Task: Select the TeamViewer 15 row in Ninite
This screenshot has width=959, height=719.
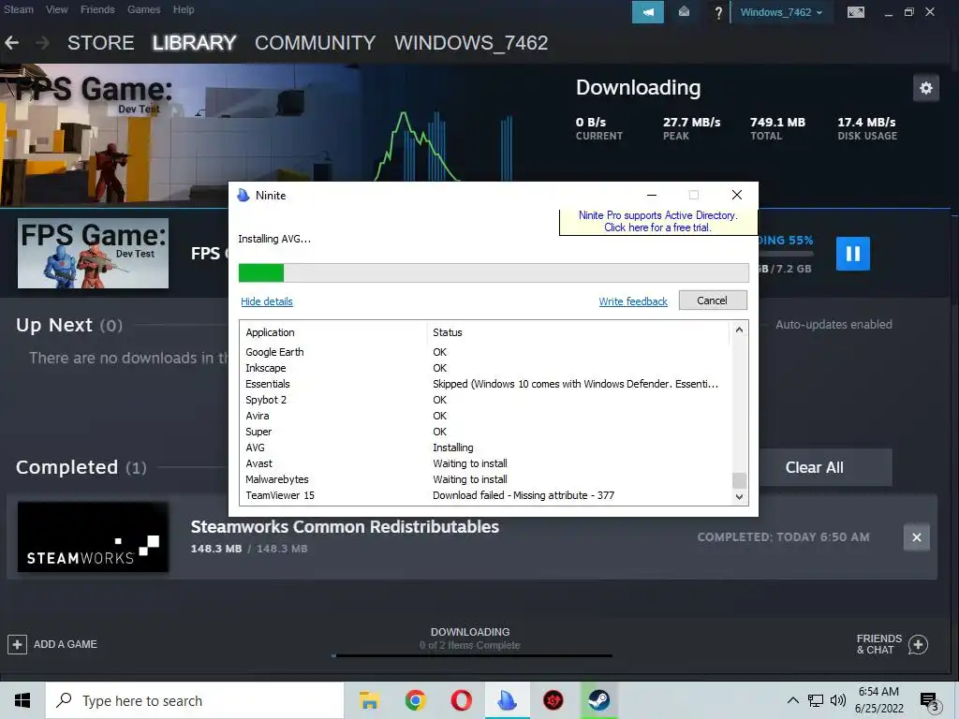Action: (x=486, y=495)
